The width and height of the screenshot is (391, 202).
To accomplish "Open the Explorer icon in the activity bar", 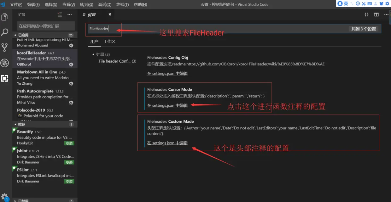I will coord(5,17).
